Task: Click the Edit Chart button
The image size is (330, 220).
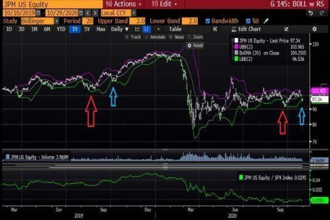Action: (246, 29)
